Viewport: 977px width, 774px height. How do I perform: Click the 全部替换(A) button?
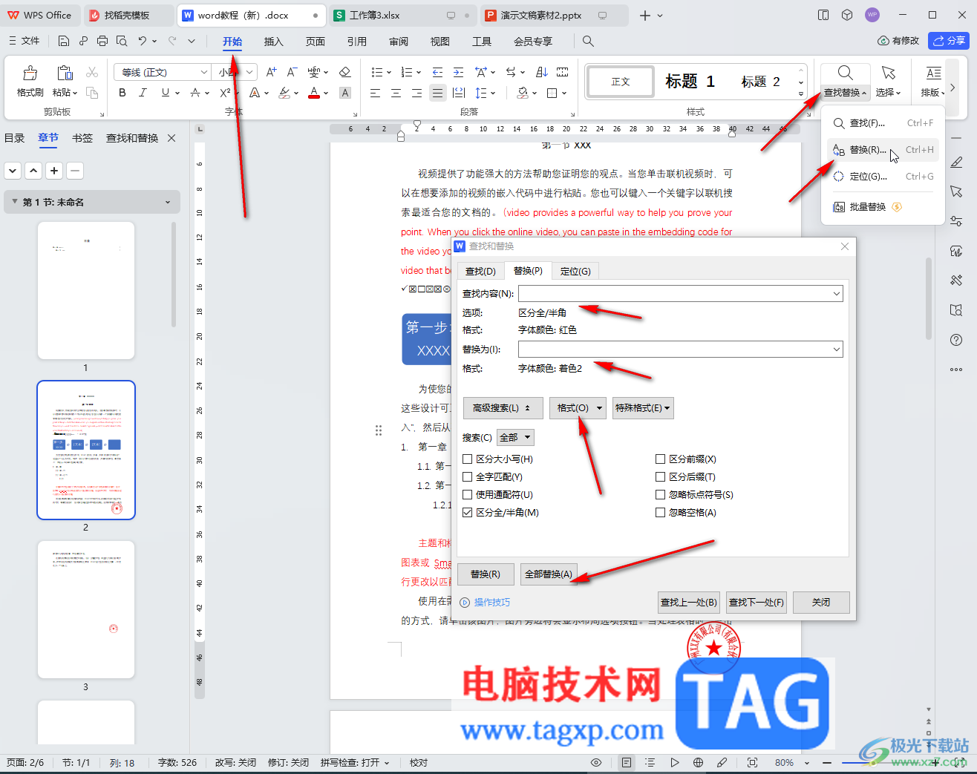pos(549,574)
